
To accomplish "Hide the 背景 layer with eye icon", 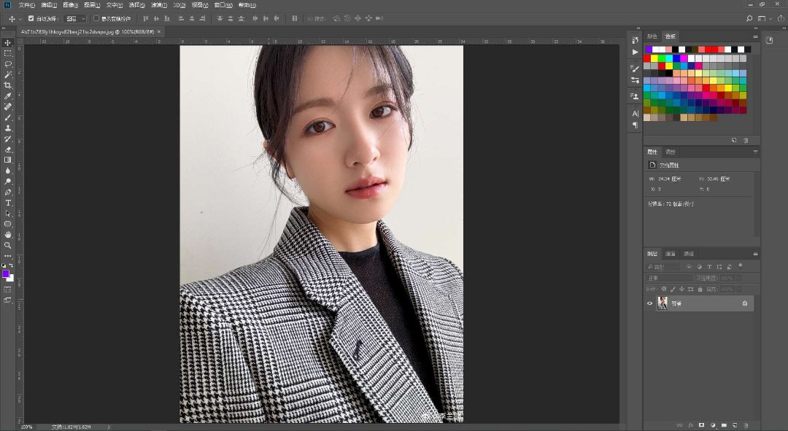I will (649, 303).
